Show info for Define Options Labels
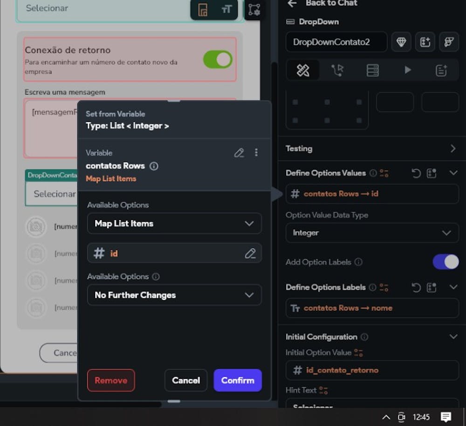The width and height of the screenshot is (466, 426). pyautogui.click(x=372, y=287)
